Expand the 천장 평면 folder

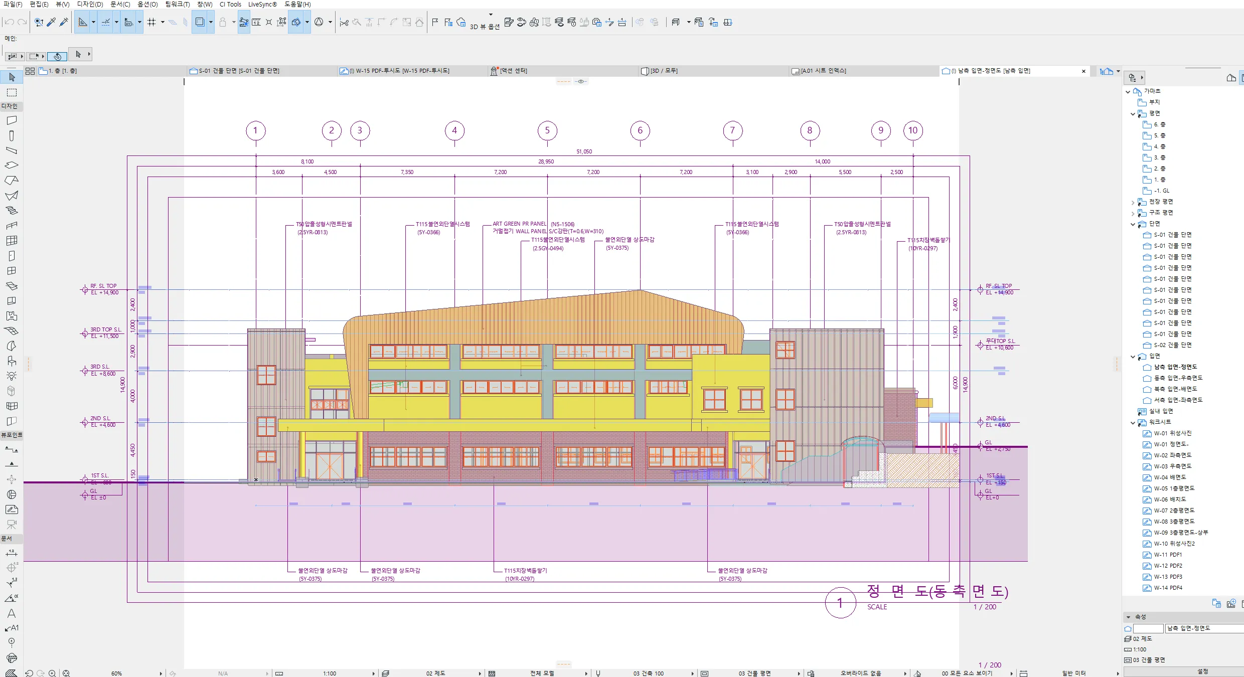[1133, 202]
